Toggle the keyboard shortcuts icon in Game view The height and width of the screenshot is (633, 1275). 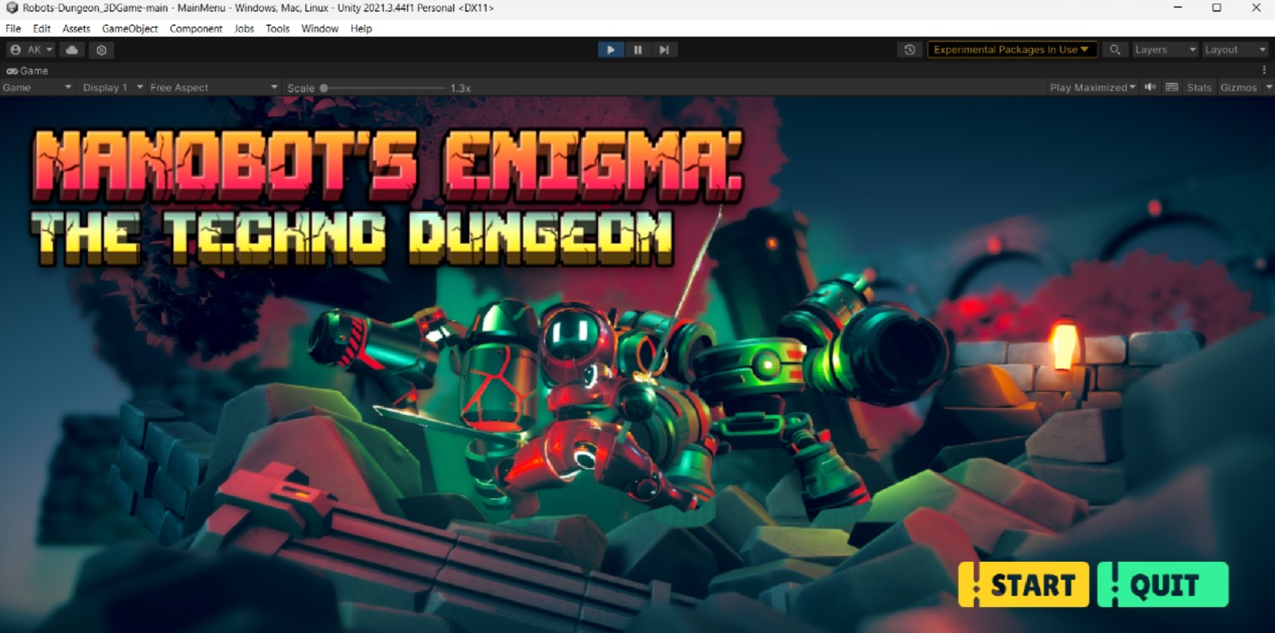point(1172,87)
